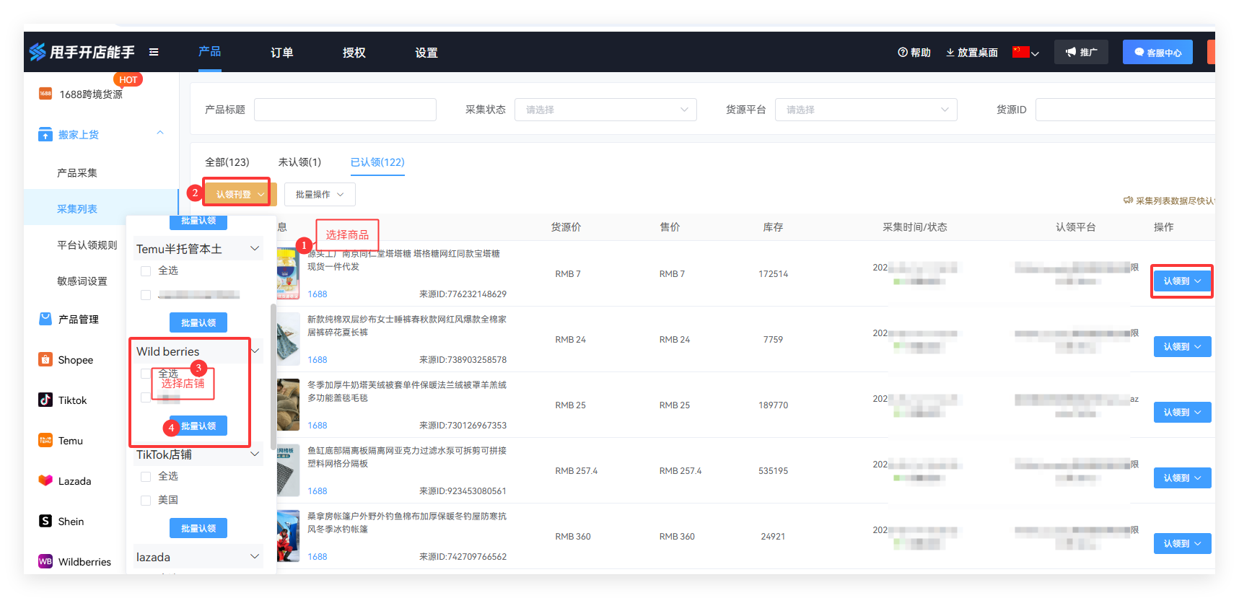Click the China flag language icon

(x=1020, y=52)
